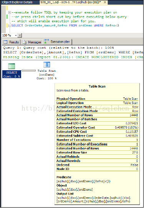
Task: Click the Missing Index suggestion line
Action: coord(73,57)
